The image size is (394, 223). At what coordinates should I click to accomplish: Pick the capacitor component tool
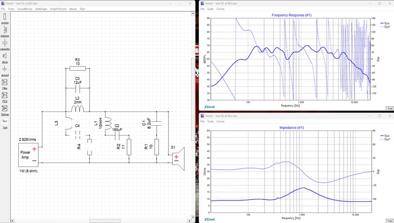[x=5, y=44]
